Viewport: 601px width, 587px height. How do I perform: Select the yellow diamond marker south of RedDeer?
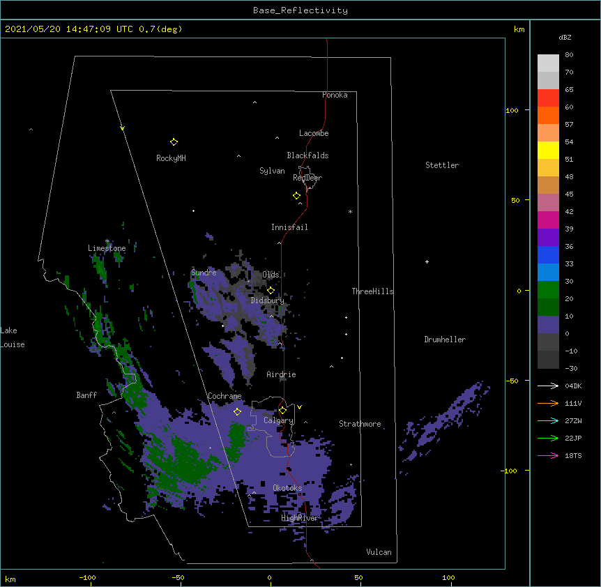point(297,196)
